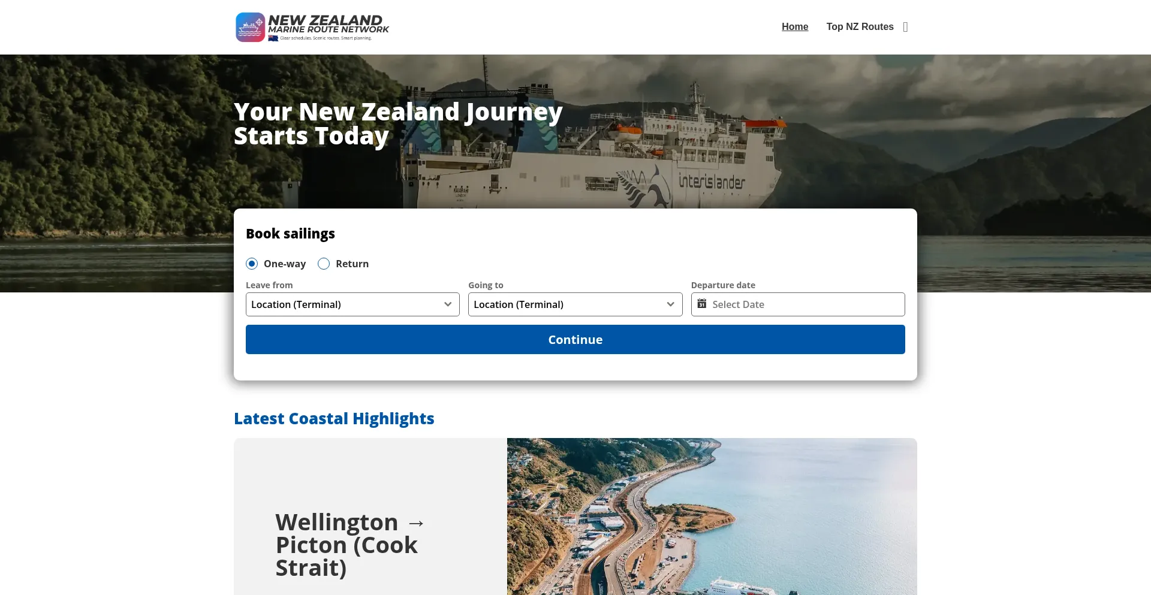Click the calendar icon in the departure date field
Viewport: 1151px width, 595px height.
[x=701, y=304]
